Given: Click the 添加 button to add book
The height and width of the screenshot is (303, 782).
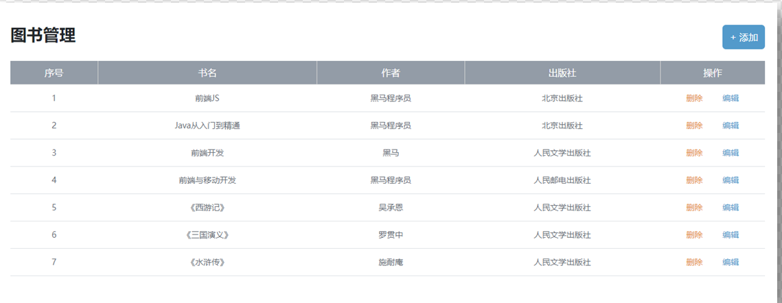Looking at the screenshot, I should pyautogui.click(x=744, y=38).
